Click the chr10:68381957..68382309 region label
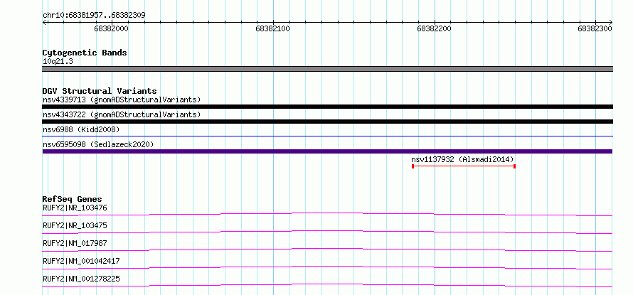Image resolution: width=633 pixels, height=295 pixels. click(x=94, y=15)
